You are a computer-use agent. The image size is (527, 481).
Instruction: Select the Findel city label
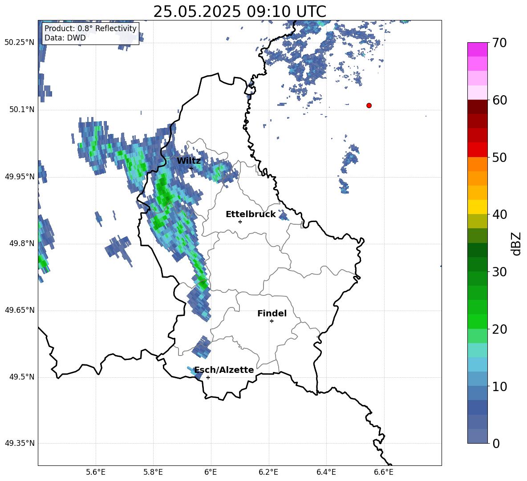[x=272, y=313]
